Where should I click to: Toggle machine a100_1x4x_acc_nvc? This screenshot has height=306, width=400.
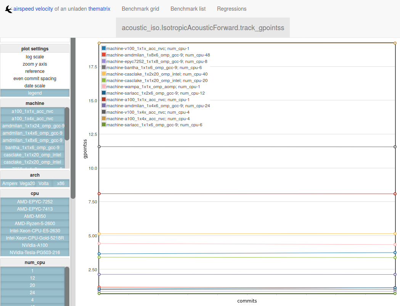coord(32,118)
